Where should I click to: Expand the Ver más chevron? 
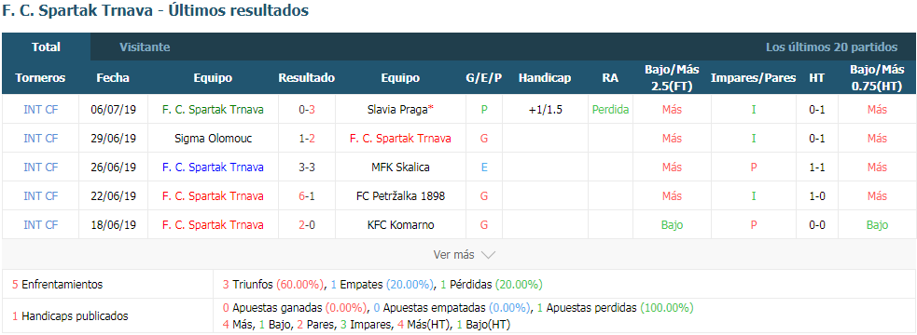(488, 255)
